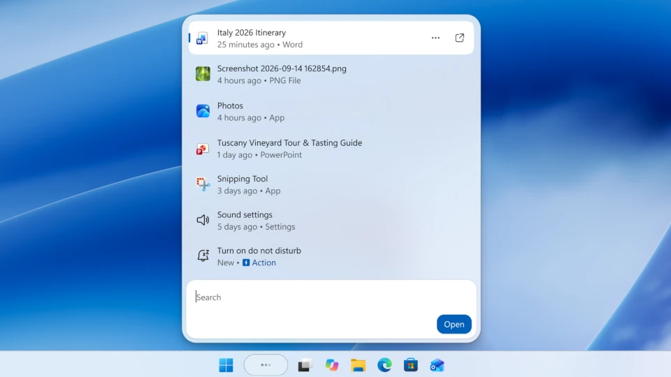Select the Snipping Tool result title
Image resolution: width=671 pixels, height=377 pixels.
243,179
